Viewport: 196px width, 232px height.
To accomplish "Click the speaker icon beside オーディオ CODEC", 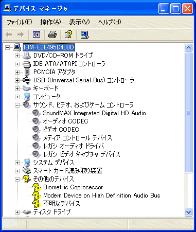I will pyautogui.click(x=37, y=121).
